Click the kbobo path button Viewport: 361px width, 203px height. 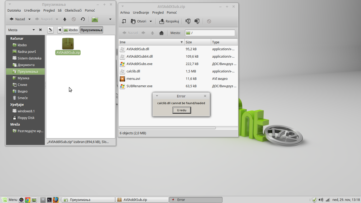coord(71,30)
